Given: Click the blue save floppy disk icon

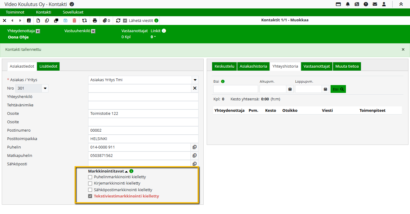Looking at the screenshot, I should 65,20.
